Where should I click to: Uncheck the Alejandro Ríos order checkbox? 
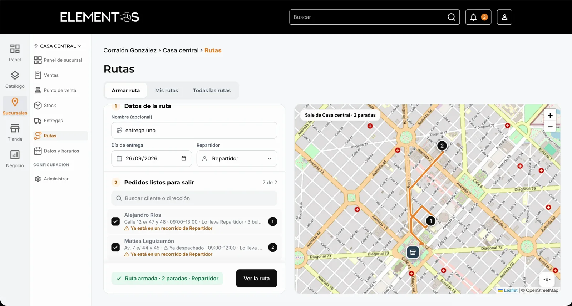tap(115, 221)
